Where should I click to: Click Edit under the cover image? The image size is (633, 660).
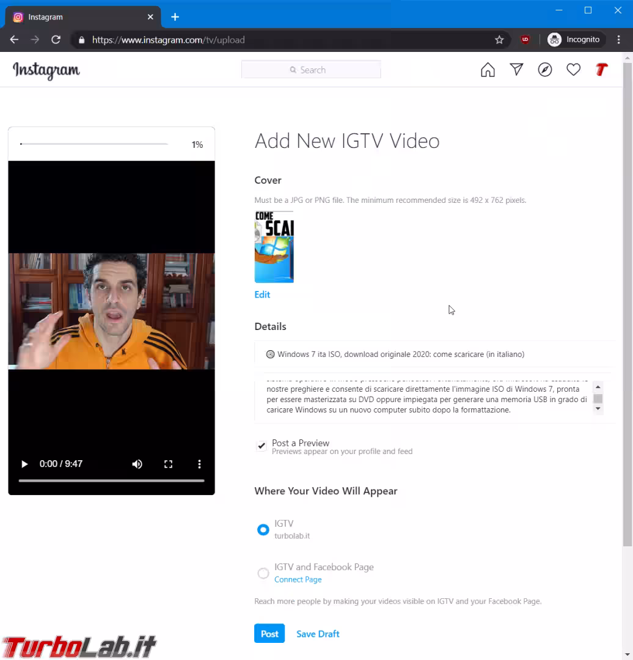point(262,295)
